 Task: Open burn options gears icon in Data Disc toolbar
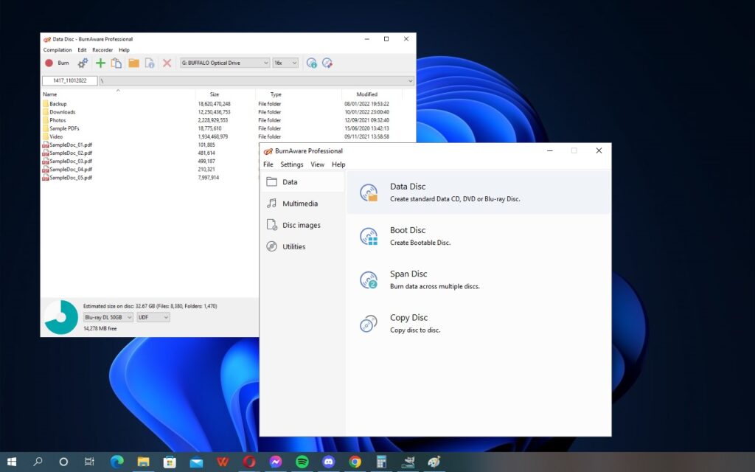83,63
